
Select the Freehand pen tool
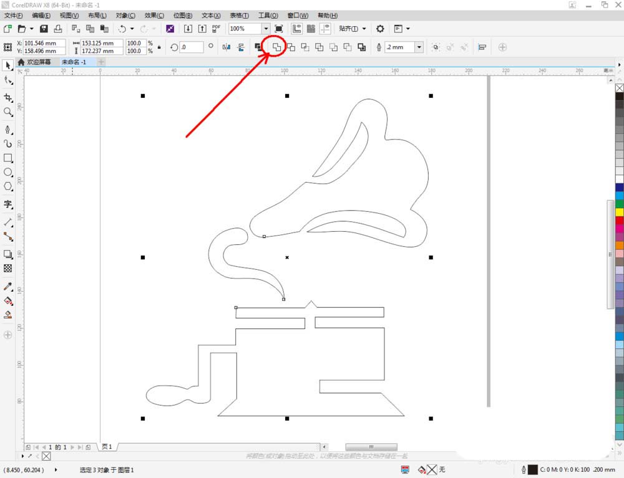(7, 130)
